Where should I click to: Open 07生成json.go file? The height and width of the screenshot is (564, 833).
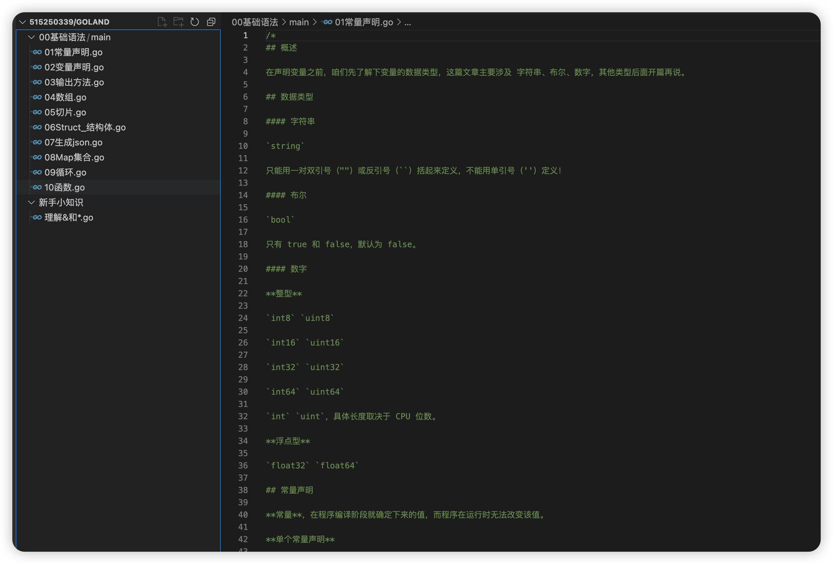[73, 142]
